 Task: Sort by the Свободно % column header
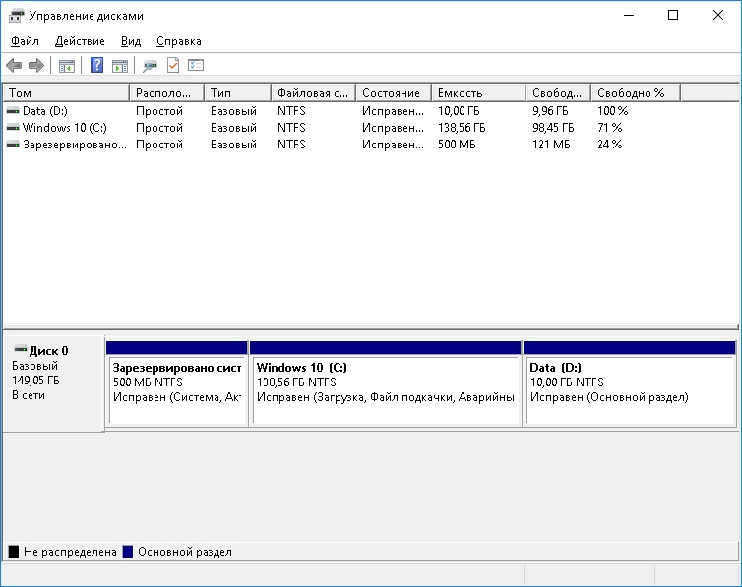pyautogui.click(x=636, y=93)
